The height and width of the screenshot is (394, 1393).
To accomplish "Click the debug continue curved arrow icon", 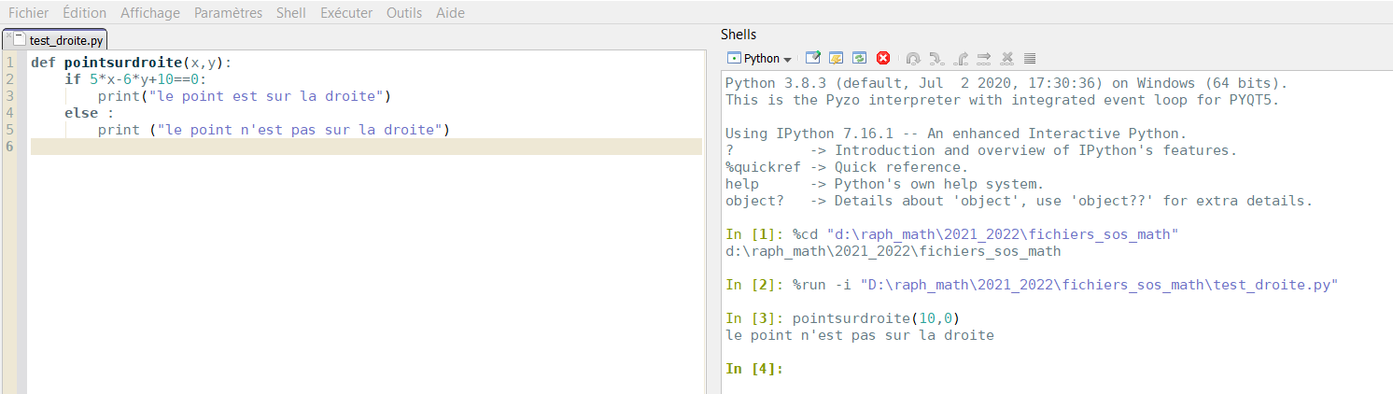I will (x=912, y=58).
